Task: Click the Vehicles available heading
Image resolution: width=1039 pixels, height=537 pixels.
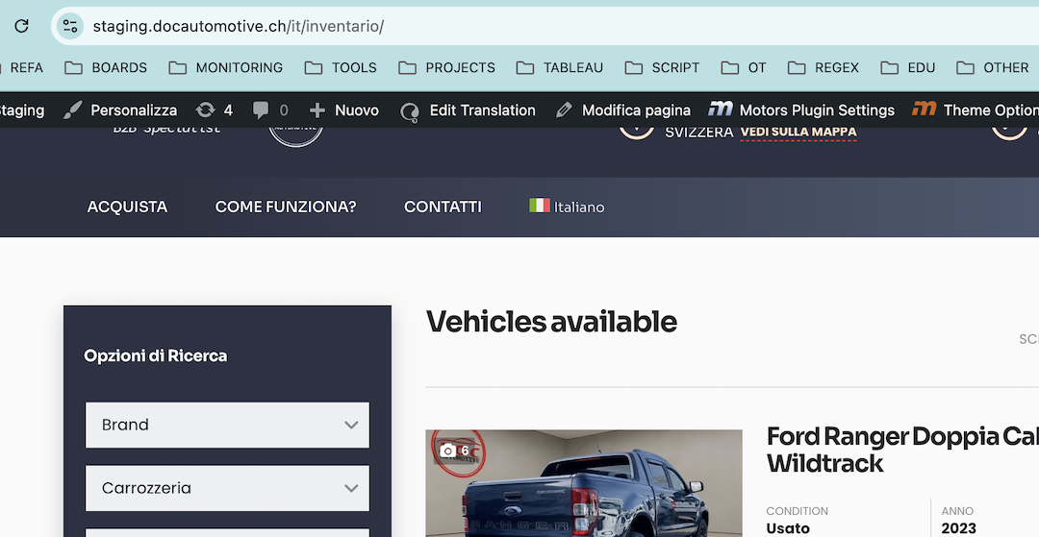Action: pyautogui.click(x=551, y=322)
